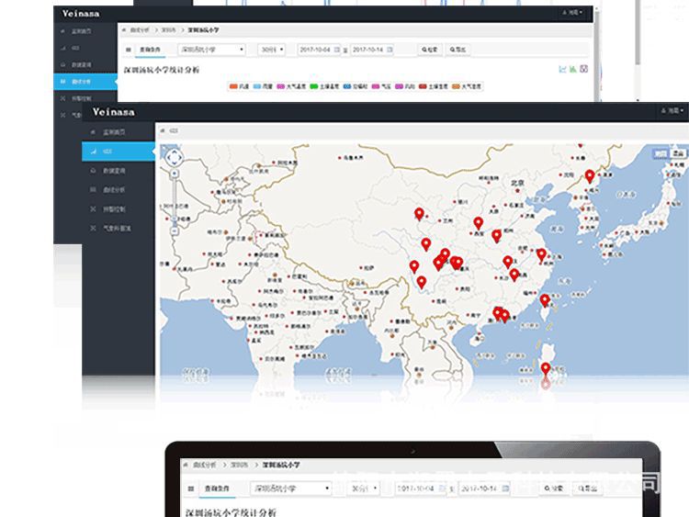The height and width of the screenshot is (517, 689).
Task: Pan the map up with the arrow control
Action: coord(175,152)
